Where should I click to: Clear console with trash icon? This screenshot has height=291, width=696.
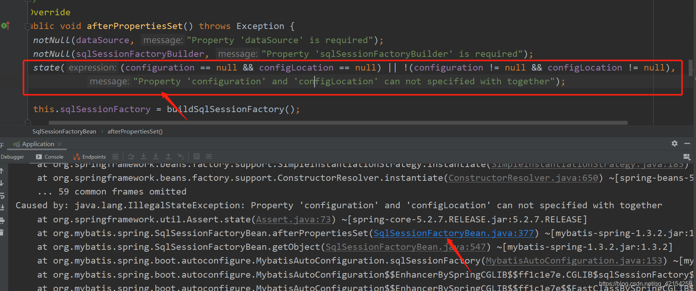coord(2,233)
